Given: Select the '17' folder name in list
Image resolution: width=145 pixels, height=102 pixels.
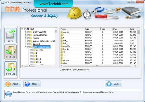Looking at the screenshot, I should click(64, 55).
